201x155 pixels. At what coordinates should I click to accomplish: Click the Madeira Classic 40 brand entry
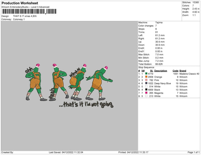[x=190, y=74]
